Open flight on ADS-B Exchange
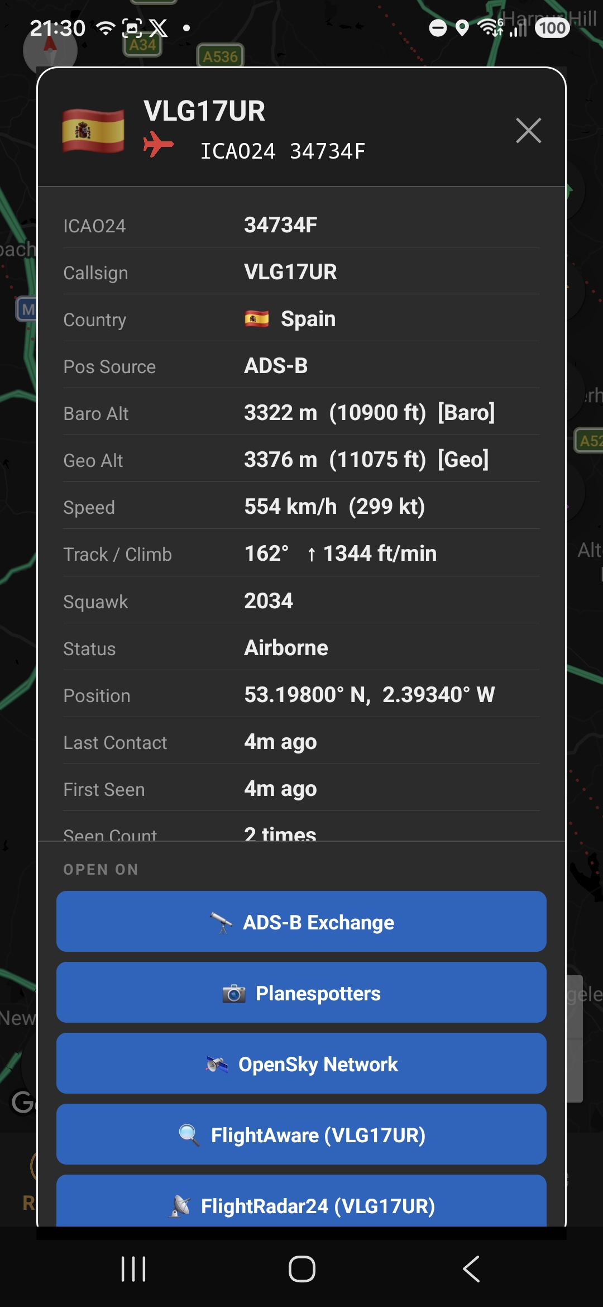603x1307 pixels. point(301,922)
